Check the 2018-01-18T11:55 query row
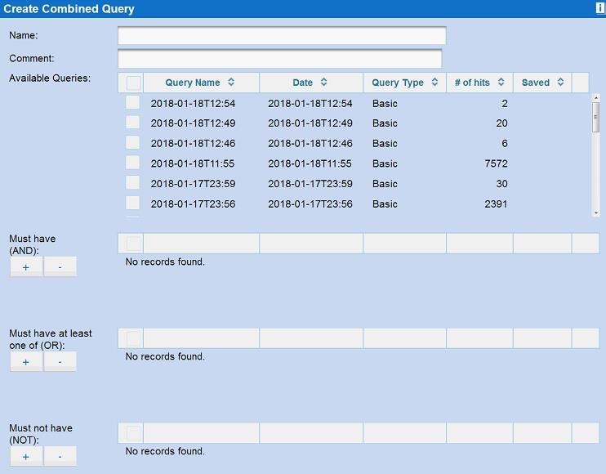This screenshot has width=606, height=474. (x=132, y=163)
